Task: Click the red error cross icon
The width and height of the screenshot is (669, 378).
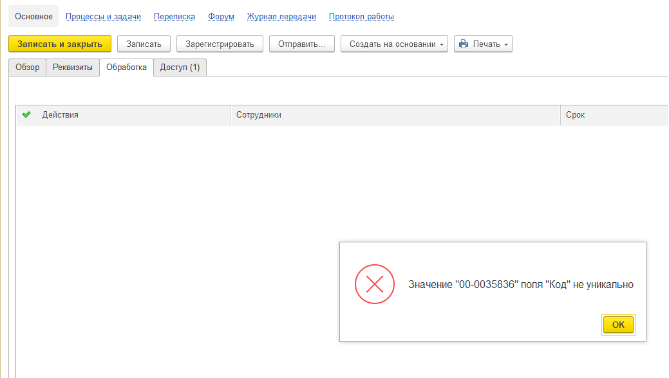Action: (x=374, y=285)
